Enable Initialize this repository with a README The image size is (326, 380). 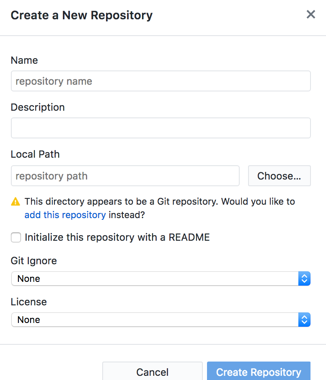tap(16, 237)
